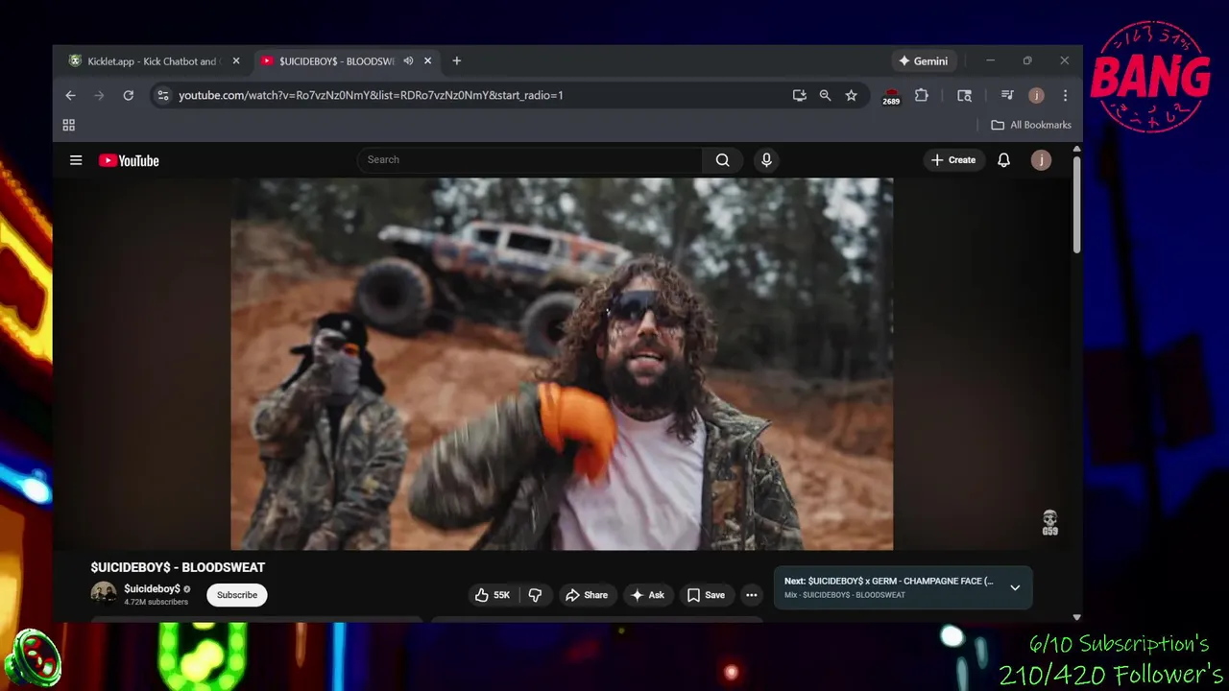Open the Extensions puzzle-piece menu

[922, 95]
